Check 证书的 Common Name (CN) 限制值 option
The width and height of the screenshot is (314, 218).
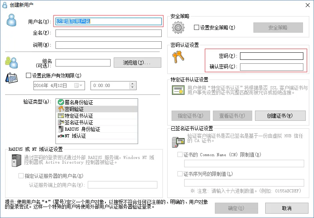click(180, 155)
